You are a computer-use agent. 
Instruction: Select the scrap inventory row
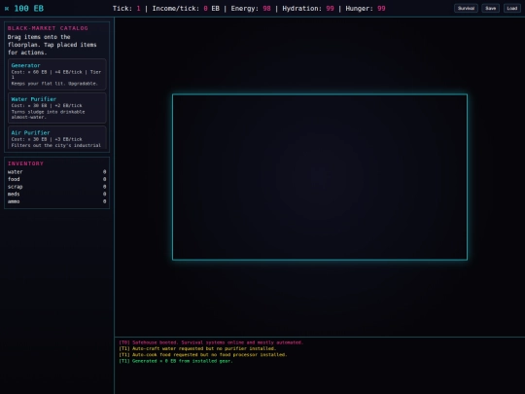57,187
